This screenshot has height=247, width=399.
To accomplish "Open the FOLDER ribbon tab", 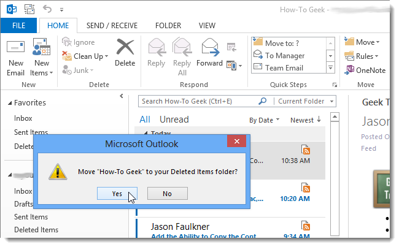I will [x=168, y=25].
